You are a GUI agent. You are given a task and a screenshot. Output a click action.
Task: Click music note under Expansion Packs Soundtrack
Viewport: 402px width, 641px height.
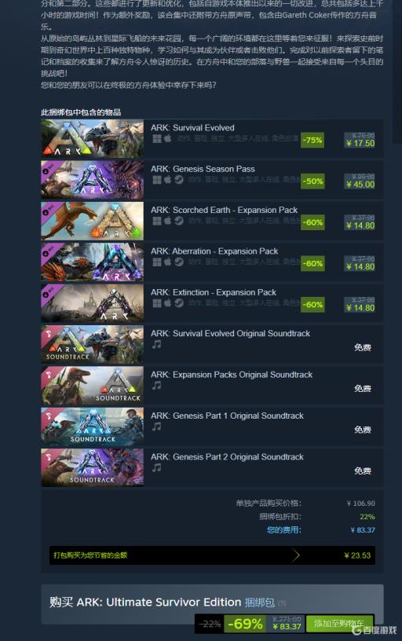[156, 386]
